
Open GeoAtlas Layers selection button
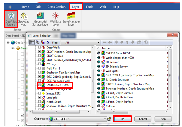coord(11,19)
